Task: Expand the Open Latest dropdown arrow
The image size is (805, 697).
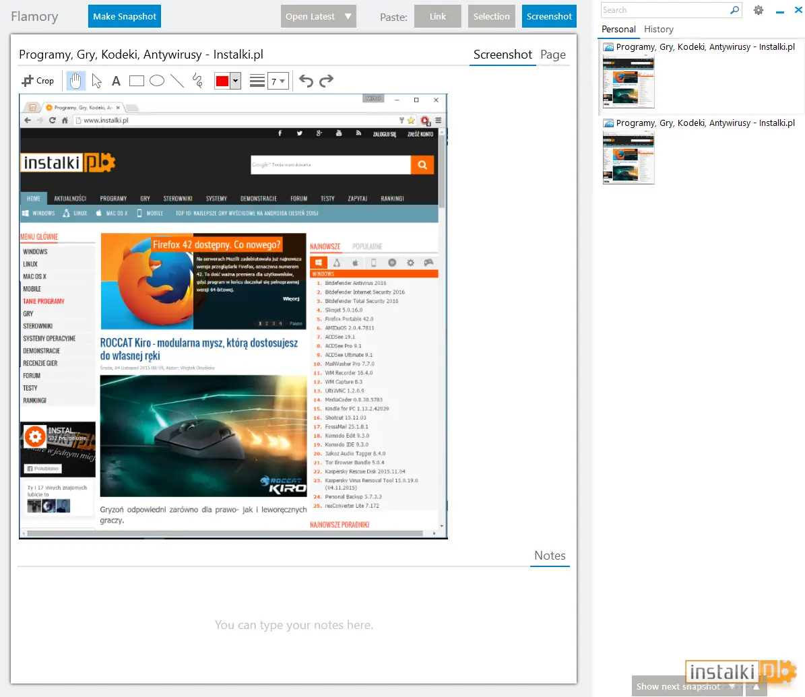Action: (x=348, y=16)
